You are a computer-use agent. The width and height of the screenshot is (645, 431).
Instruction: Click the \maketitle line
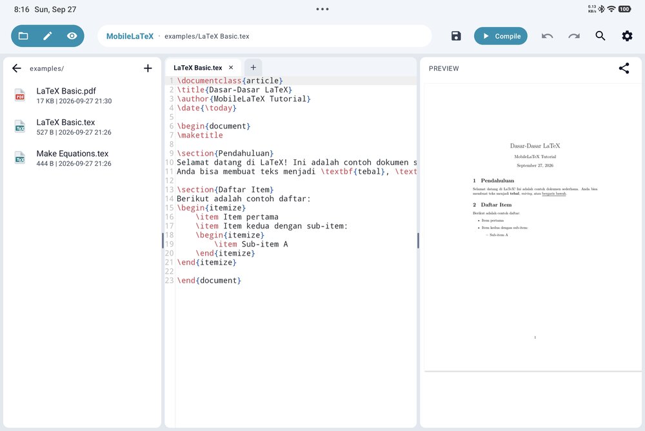click(200, 135)
